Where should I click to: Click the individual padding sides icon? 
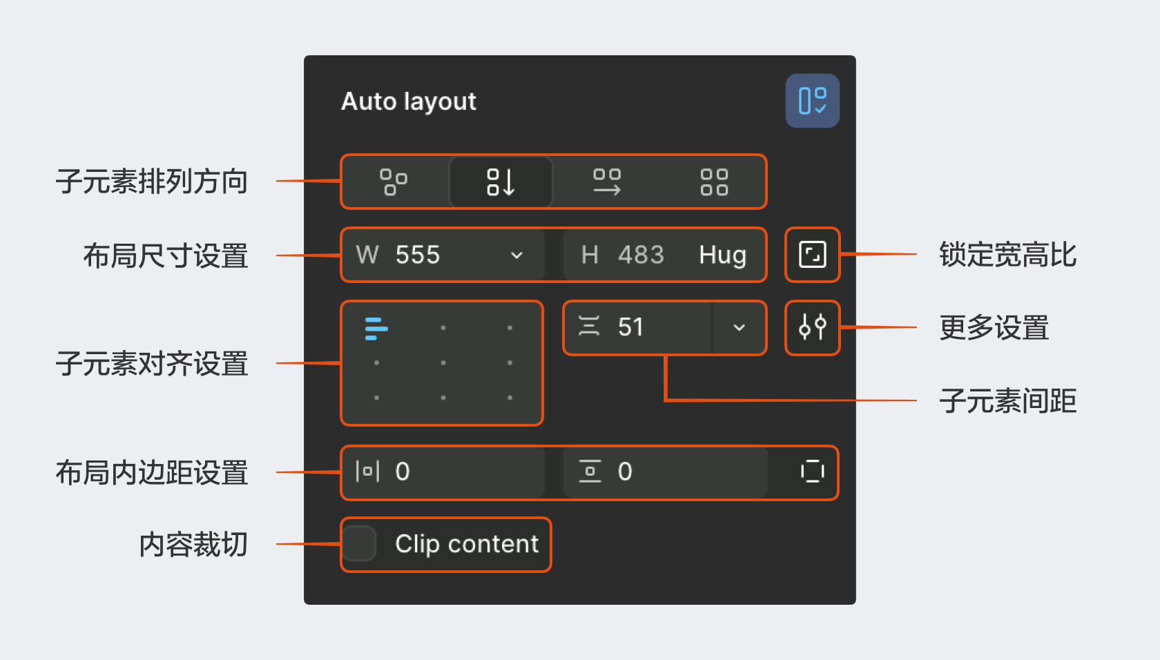(812, 472)
